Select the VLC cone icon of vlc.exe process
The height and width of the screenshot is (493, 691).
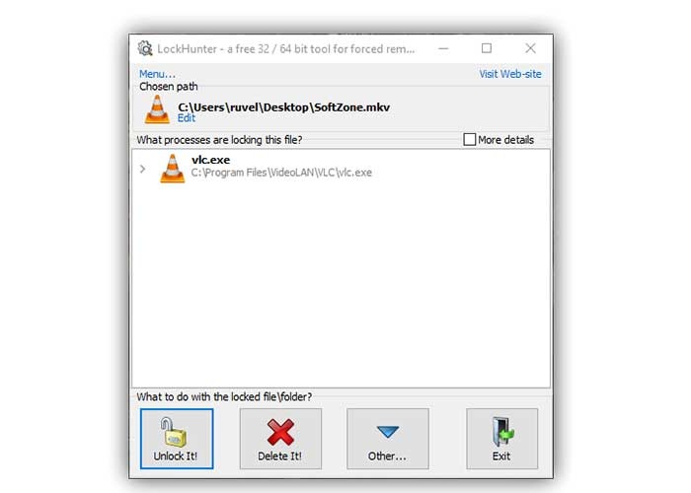pos(173,169)
